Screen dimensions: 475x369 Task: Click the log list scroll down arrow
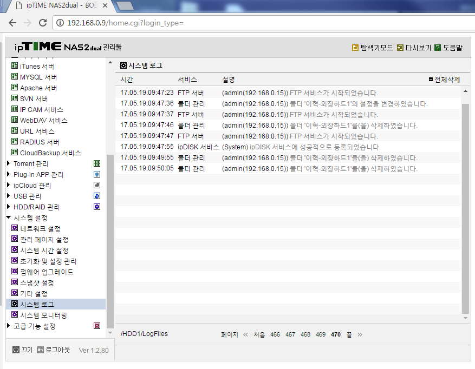465,318
